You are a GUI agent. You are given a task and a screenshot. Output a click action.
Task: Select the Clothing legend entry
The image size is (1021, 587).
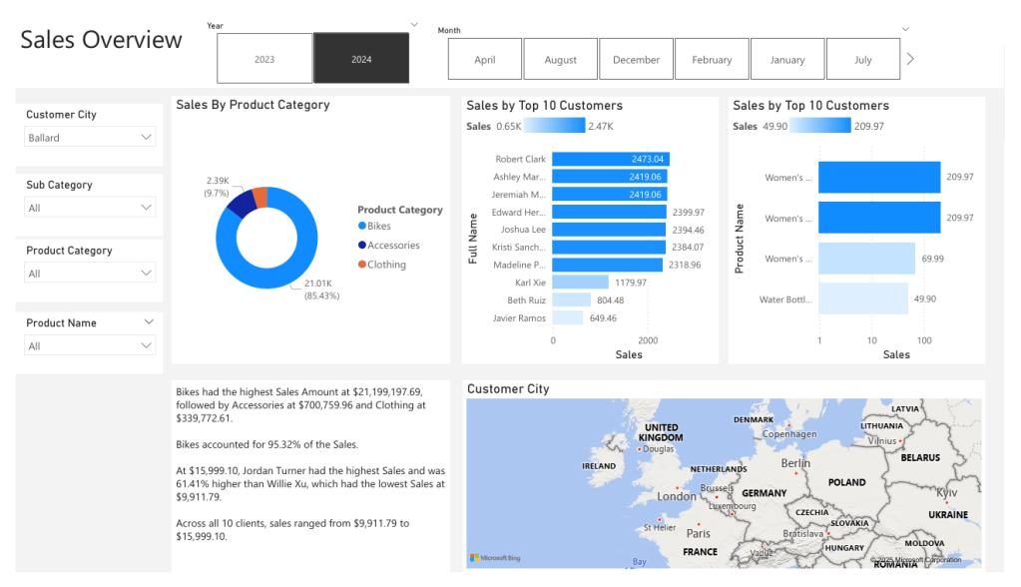(385, 265)
